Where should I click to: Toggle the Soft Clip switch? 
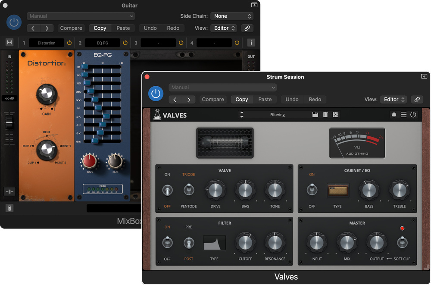click(402, 243)
